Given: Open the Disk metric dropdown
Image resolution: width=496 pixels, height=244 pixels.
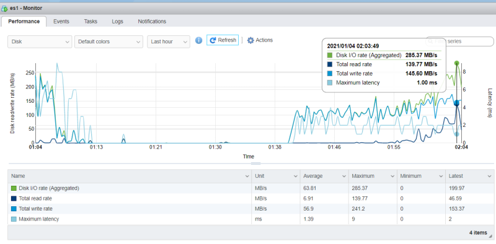Looking at the screenshot, I should [x=40, y=41].
